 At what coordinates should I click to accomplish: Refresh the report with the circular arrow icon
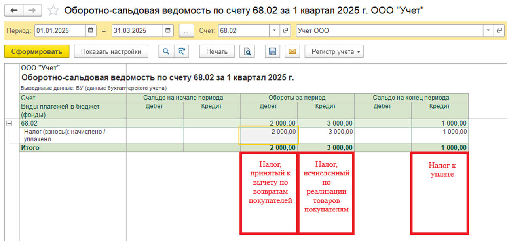pos(182,51)
